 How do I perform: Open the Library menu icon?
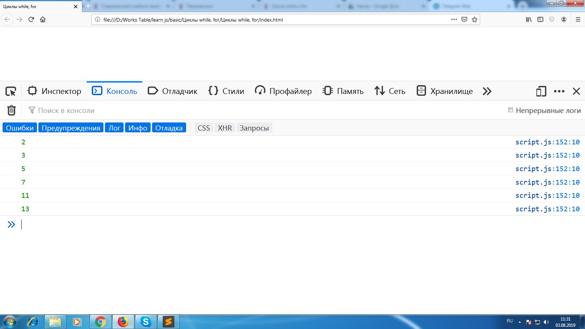click(529, 19)
